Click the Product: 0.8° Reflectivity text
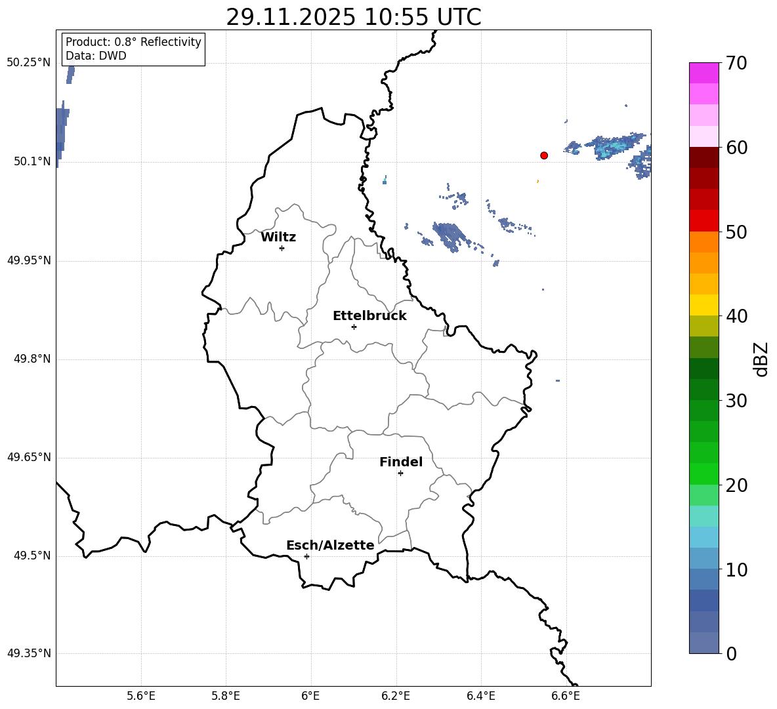777x709 pixels. (x=133, y=41)
